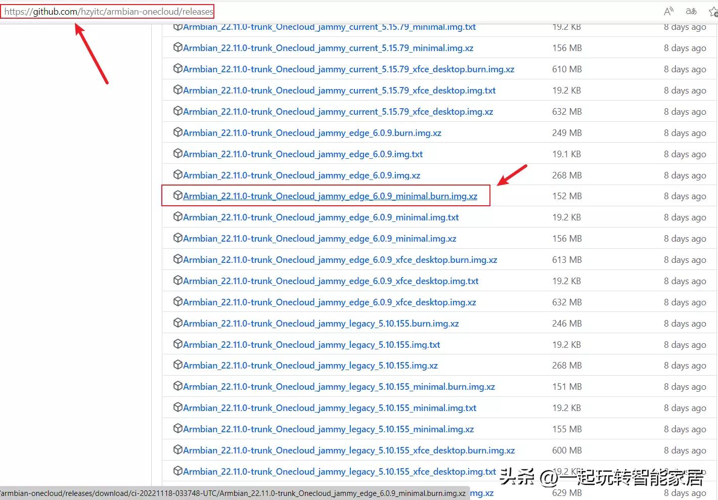Open the Translate page icon in address bar
This screenshot has width=718, height=500.
[691, 11]
